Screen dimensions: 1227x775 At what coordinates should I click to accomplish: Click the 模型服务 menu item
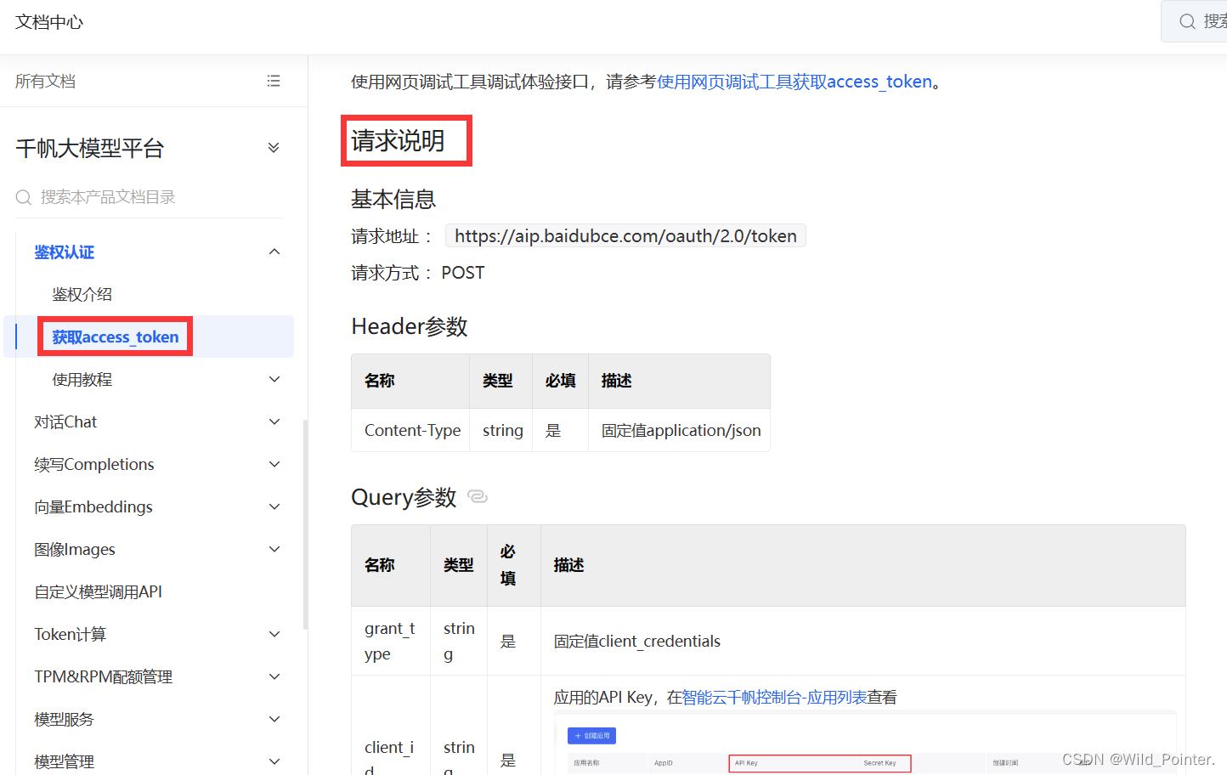pos(64,719)
